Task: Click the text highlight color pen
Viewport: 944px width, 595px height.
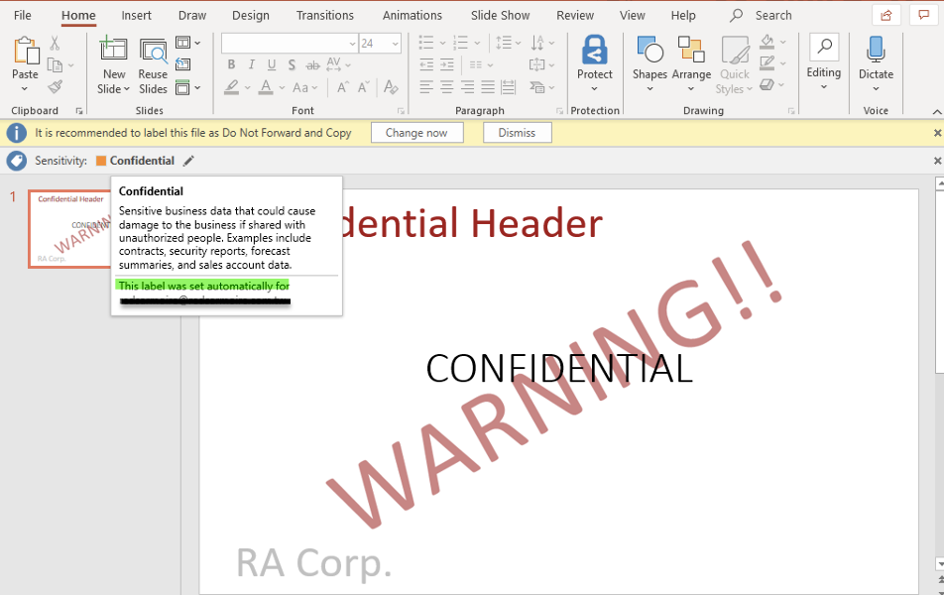Action: pyautogui.click(x=232, y=87)
